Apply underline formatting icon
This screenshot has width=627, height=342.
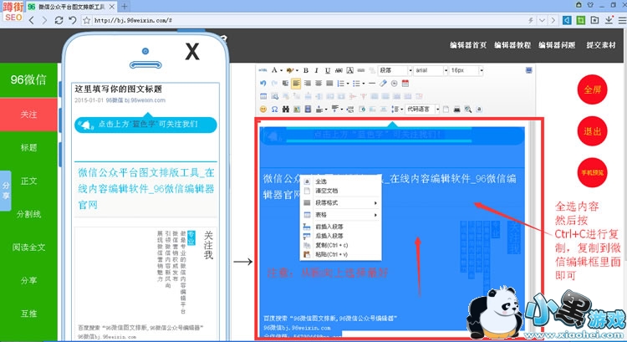[328, 70]
